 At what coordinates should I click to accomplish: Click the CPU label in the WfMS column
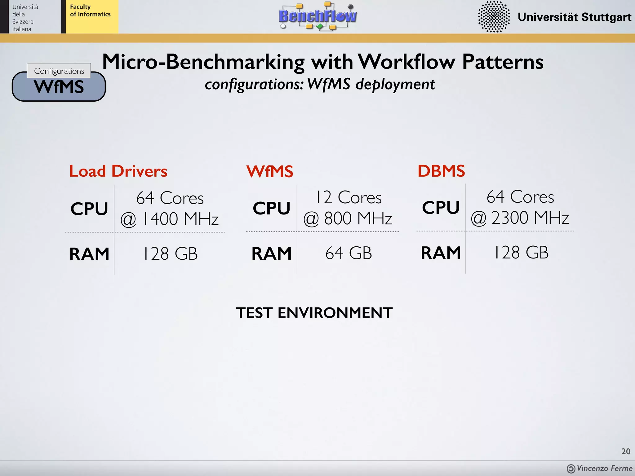[x=271, y=208]
